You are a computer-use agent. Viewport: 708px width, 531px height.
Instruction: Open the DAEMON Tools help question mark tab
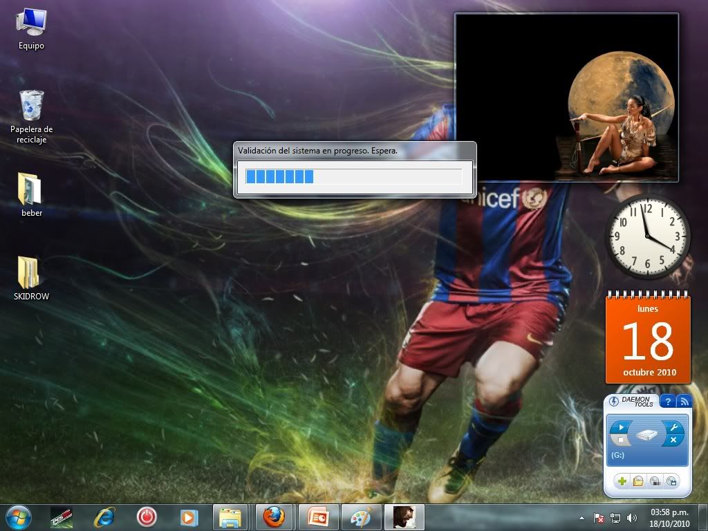[668, 401]
